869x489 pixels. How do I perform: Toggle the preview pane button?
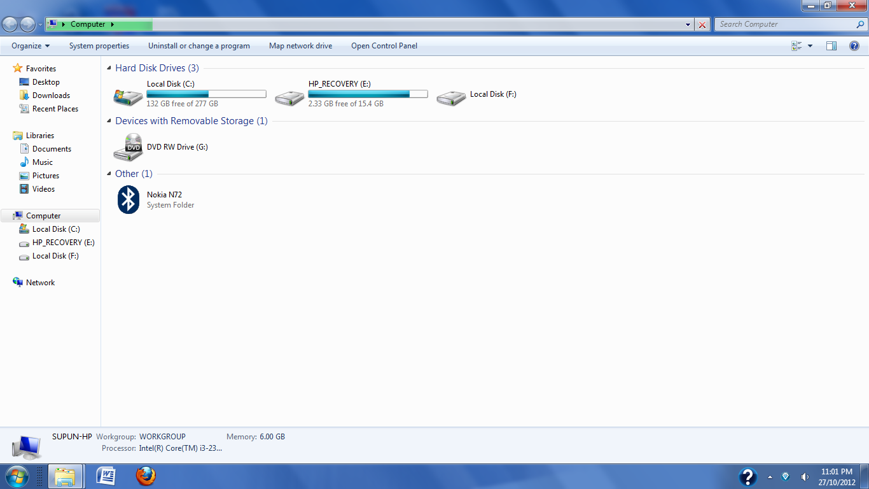pos(831,46)
